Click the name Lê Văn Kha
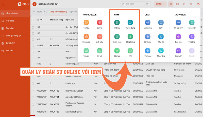Image resolution: width=203 pixels, height=117 pixels. (x=70, y=83)
